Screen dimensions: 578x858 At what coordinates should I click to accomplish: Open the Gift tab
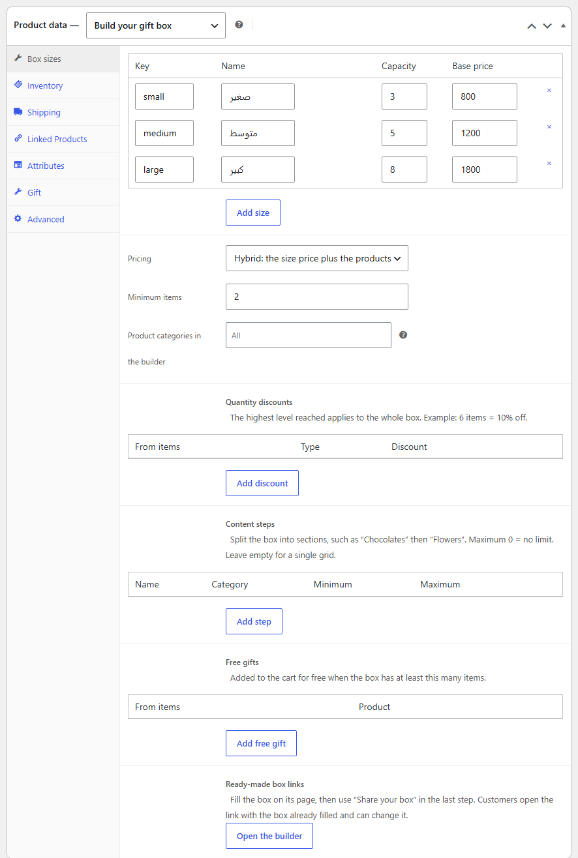pyautogui.click(x=63, y=192)
